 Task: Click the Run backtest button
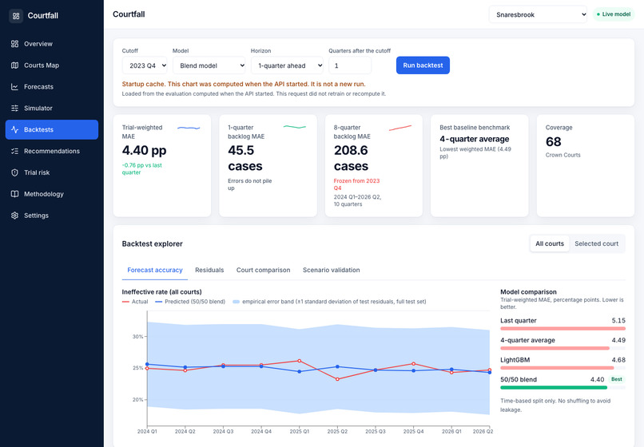[x=423, y=65]
